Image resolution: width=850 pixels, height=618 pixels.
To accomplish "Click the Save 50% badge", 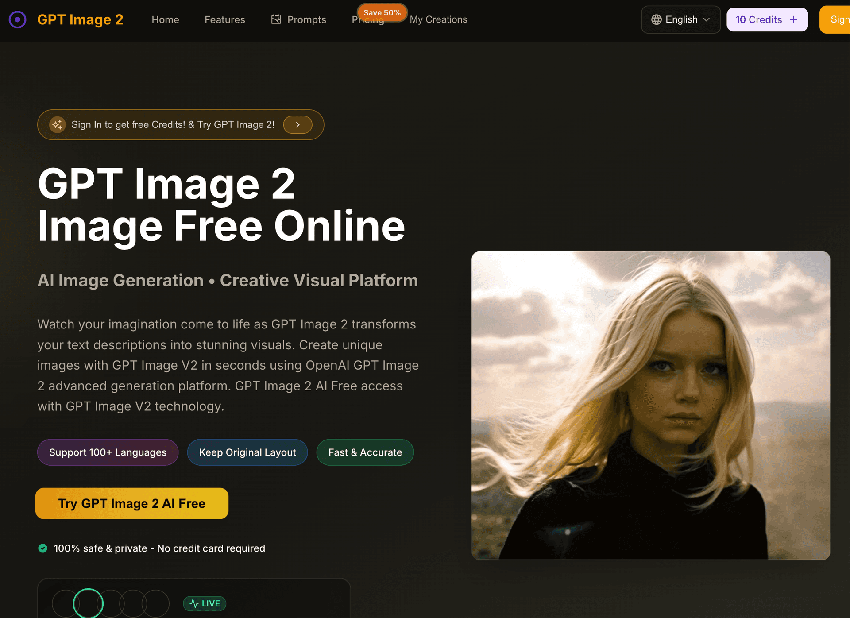I will click(x=382, y=12).
